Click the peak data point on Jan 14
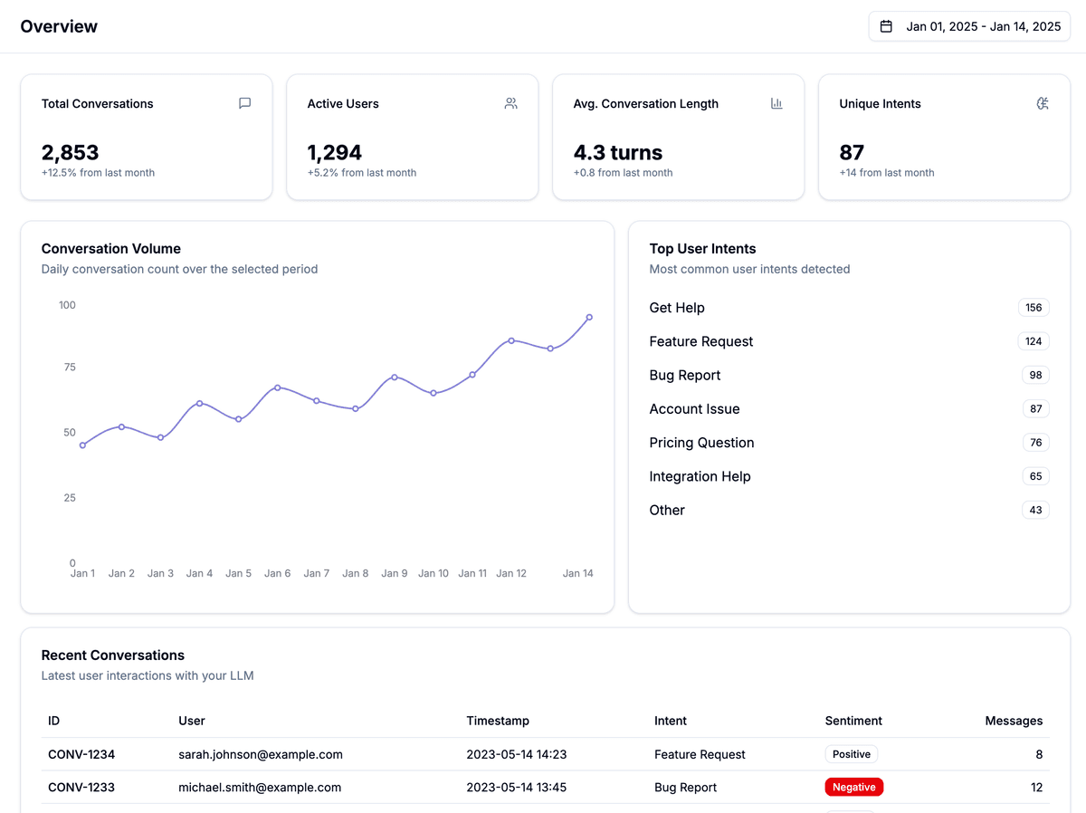 pos(589,316)
